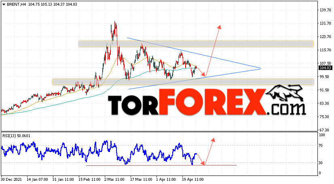Click the 2 Mar 11:00 date label
This screenshot has width=334, height=184.
click(x=115, y=179)
